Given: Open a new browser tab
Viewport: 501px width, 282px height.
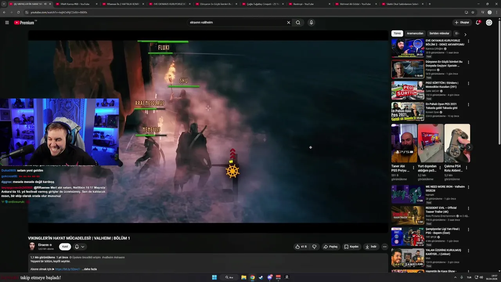Looking at the screenshot, I should (x=429, y=4).
